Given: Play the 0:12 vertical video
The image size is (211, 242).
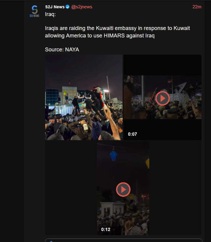Looking at the screenshot, I should click(123, 189).
